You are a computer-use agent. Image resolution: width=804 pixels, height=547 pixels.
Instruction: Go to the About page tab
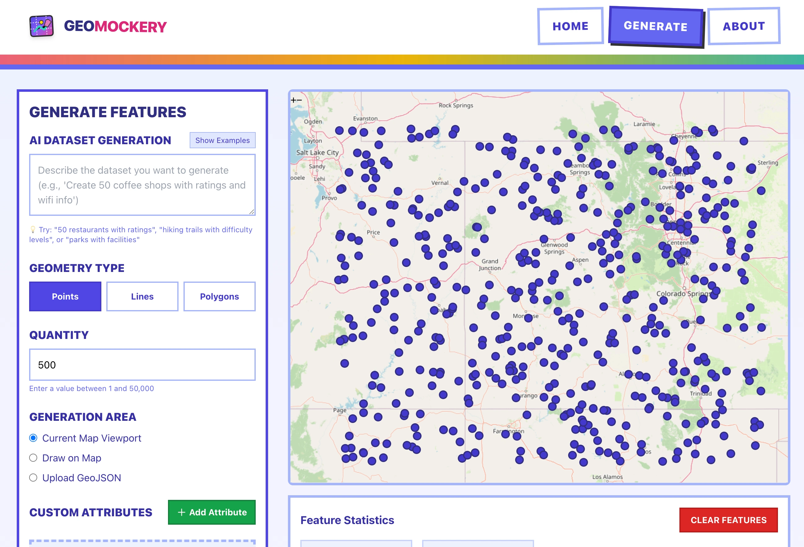point(744,26)
